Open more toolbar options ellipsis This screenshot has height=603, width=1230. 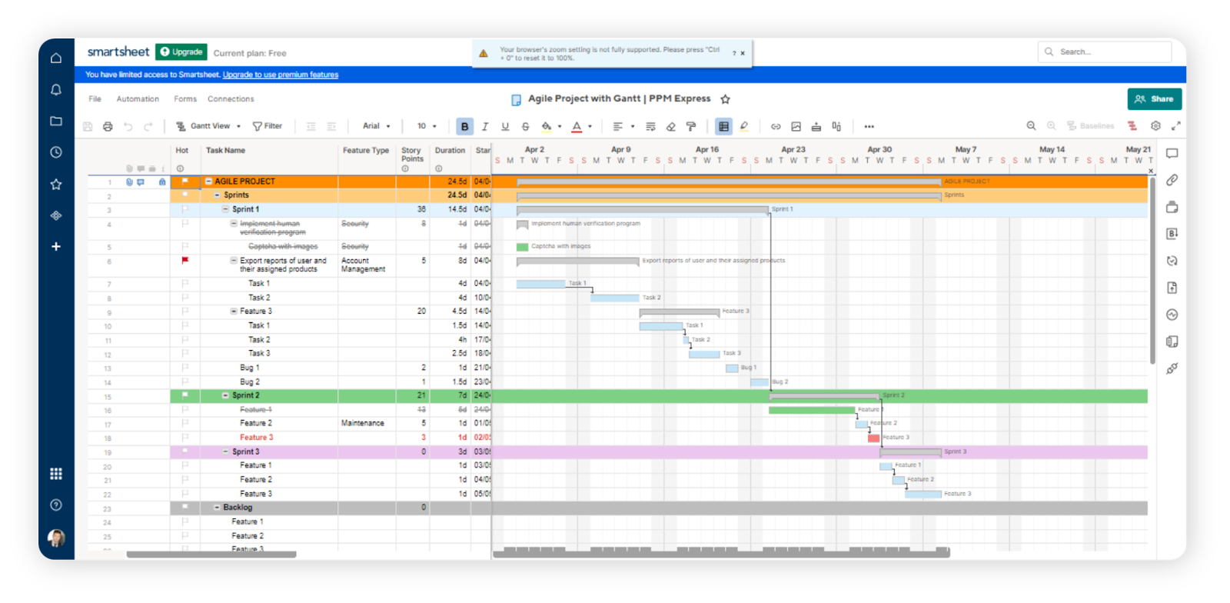coord(869,126)
